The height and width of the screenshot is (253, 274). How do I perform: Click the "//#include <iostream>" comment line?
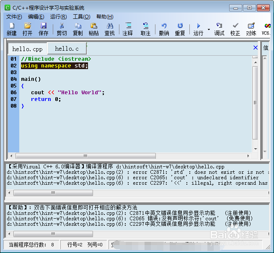point(56,59)
